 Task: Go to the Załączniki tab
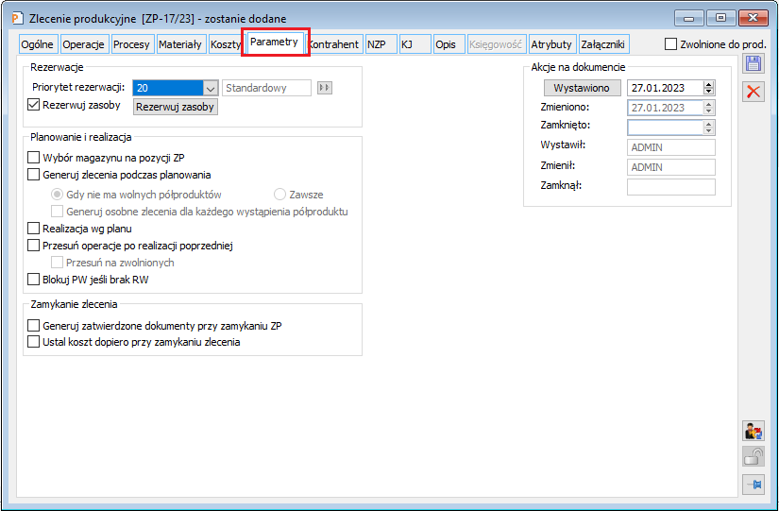603,44
